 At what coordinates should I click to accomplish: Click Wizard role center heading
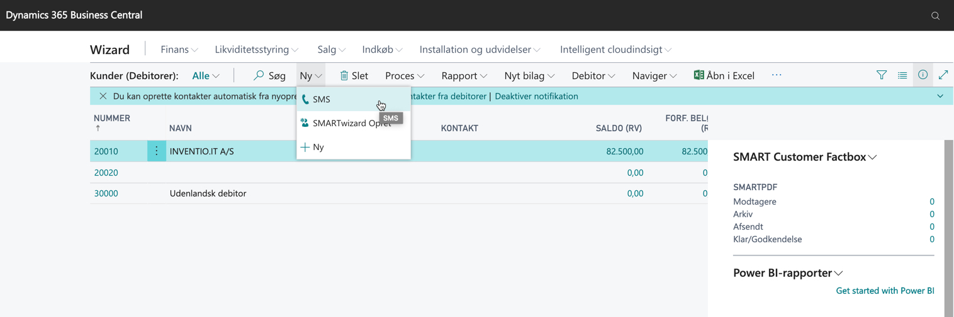click(109, 50)
